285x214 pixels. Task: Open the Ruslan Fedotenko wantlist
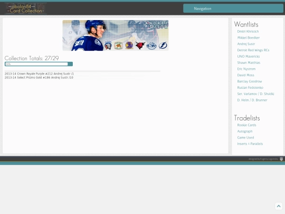(250, 88)
